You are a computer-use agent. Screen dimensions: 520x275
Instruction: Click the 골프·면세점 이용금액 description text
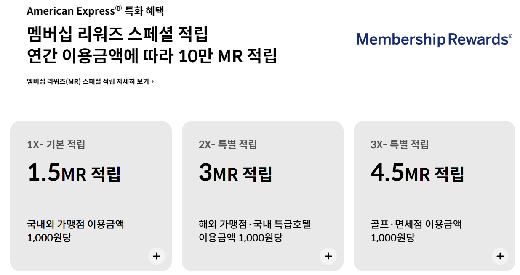[x=417, y=224]
